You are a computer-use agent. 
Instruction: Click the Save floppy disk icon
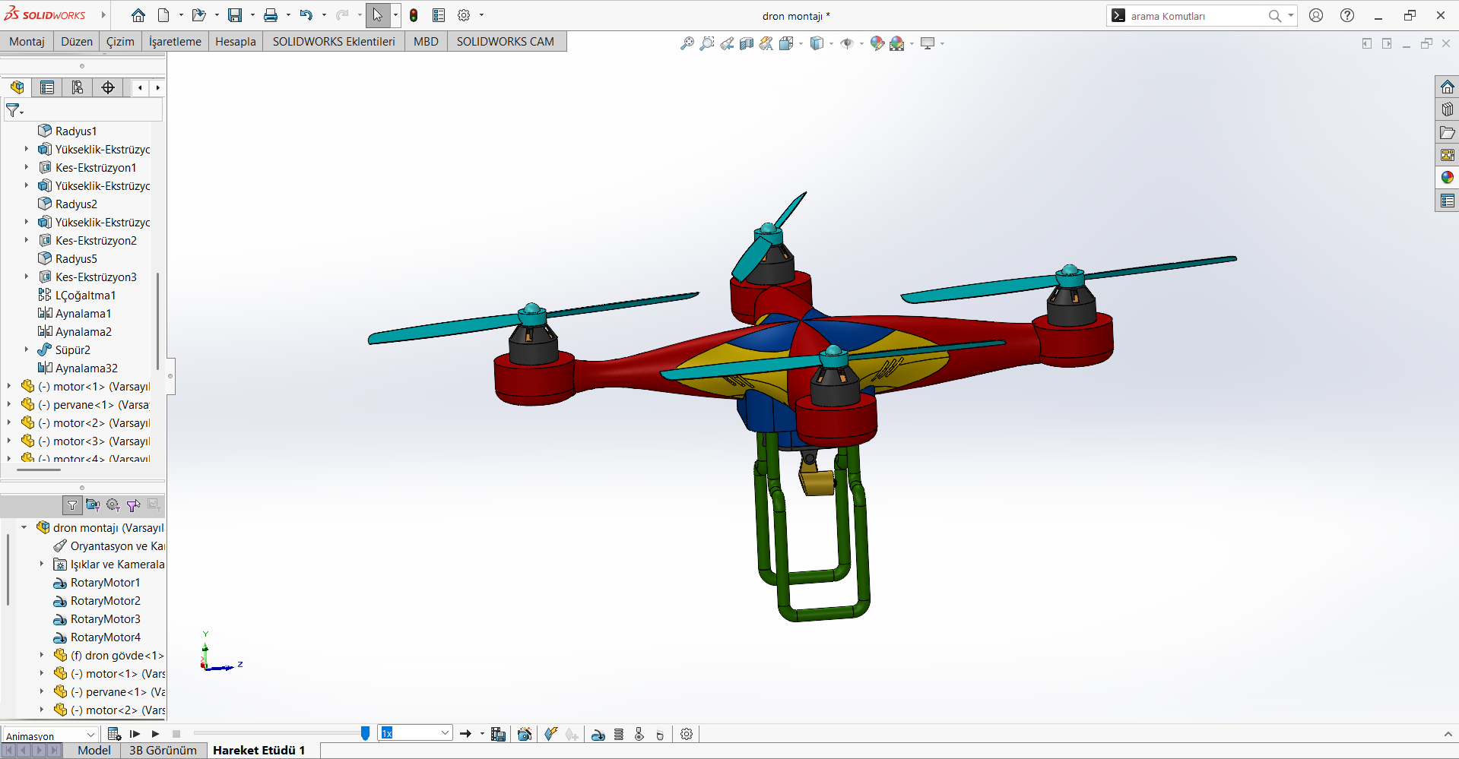point(235,15)
